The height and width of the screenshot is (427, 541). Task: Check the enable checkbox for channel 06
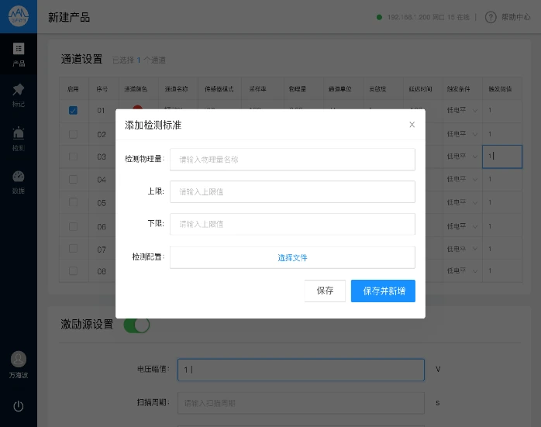pyautogui.click(x=73, y=226)
